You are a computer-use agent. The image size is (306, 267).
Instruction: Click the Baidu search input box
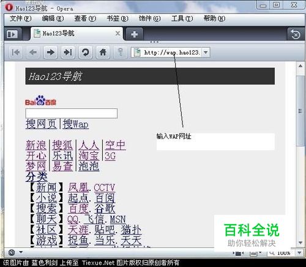(72, 113)
